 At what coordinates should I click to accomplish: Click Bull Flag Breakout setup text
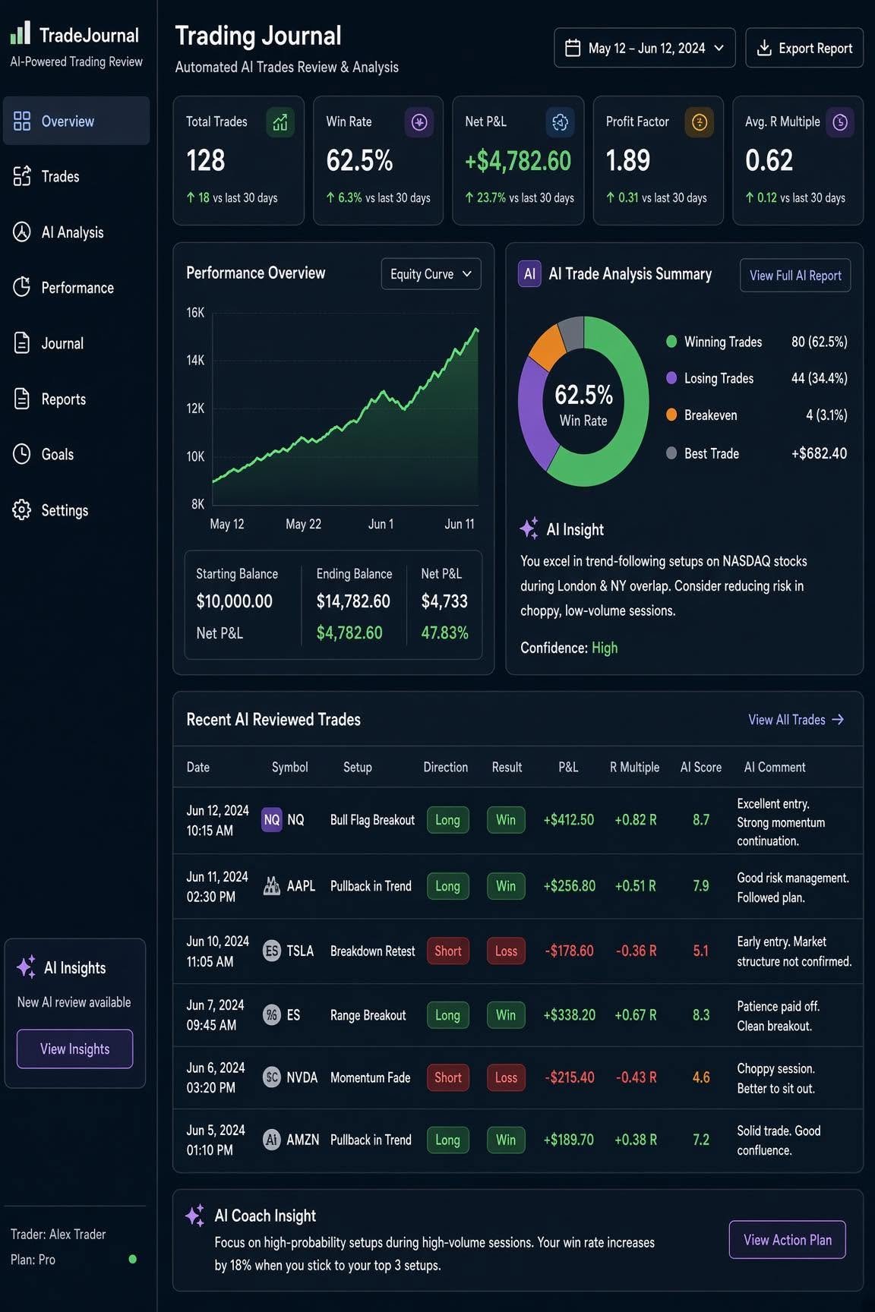(372, 820)
